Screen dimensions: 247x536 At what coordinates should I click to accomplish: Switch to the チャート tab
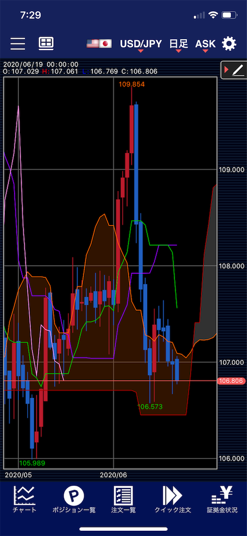click(x=25, y=500)
